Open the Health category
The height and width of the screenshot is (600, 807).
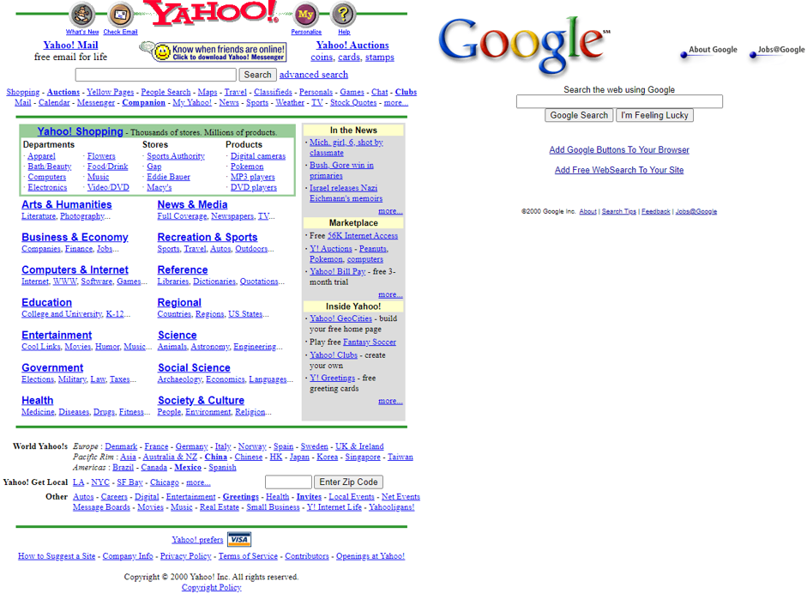click(x=38, y=401)
